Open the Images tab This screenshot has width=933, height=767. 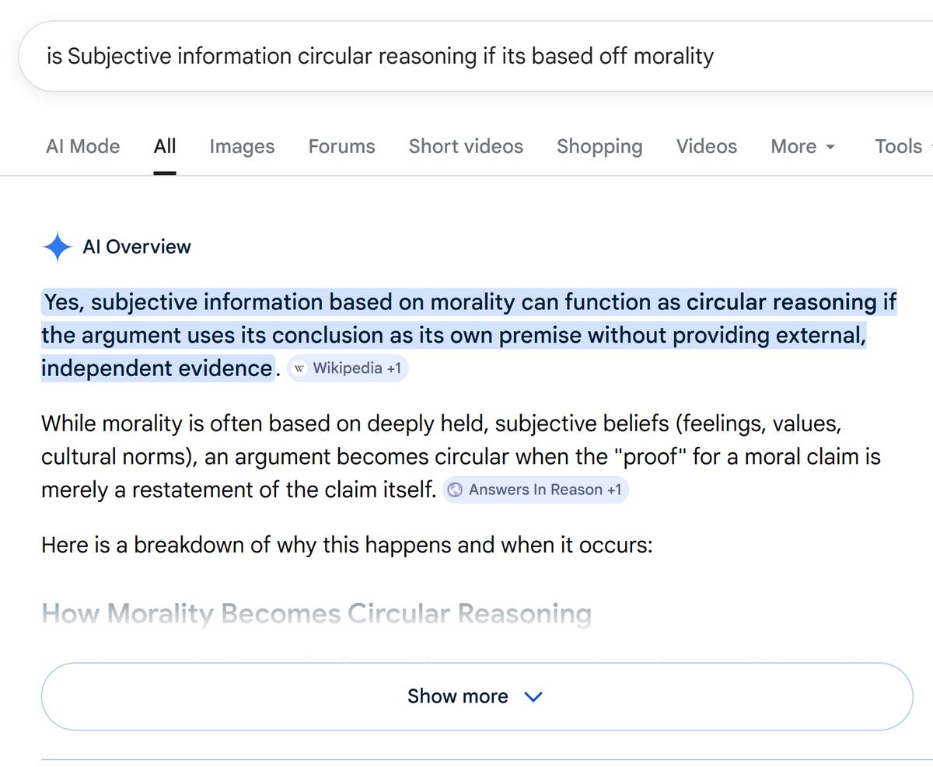[x=242, y=147]
